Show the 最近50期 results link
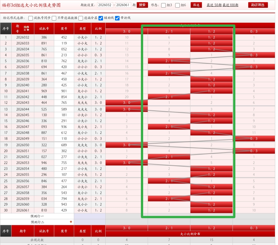 pos(214,5)
